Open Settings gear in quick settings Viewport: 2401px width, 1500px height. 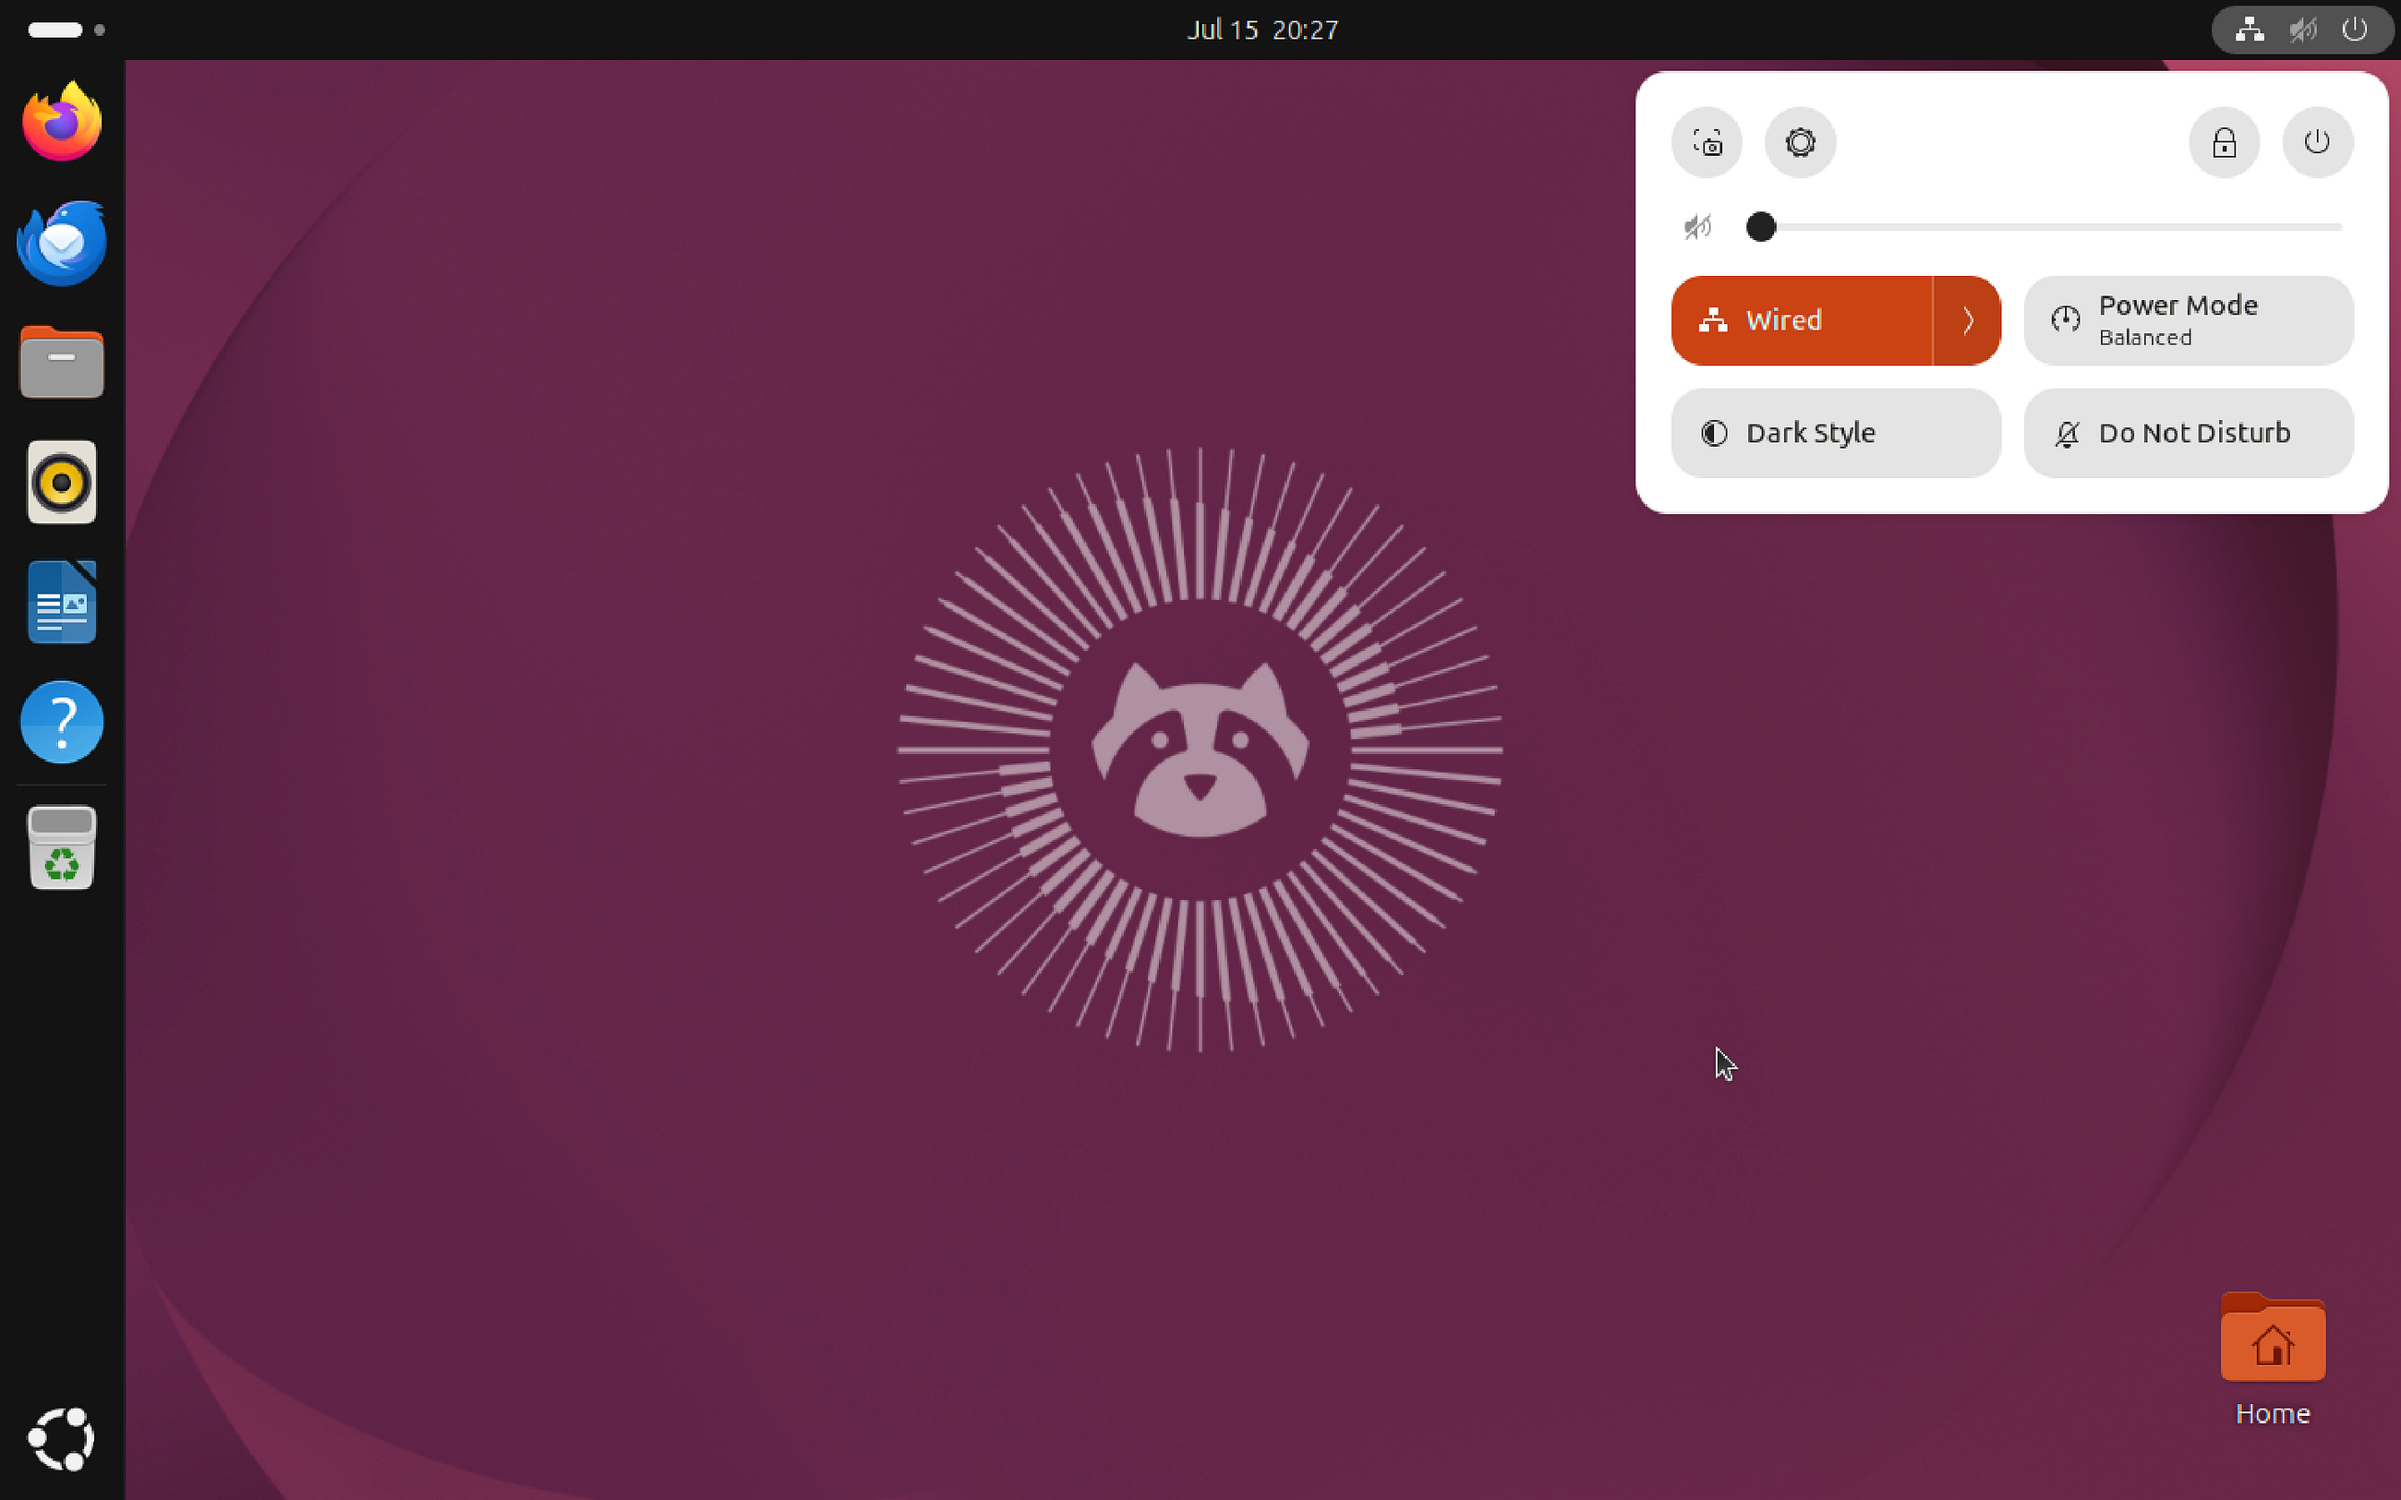tap(1801, 143)
